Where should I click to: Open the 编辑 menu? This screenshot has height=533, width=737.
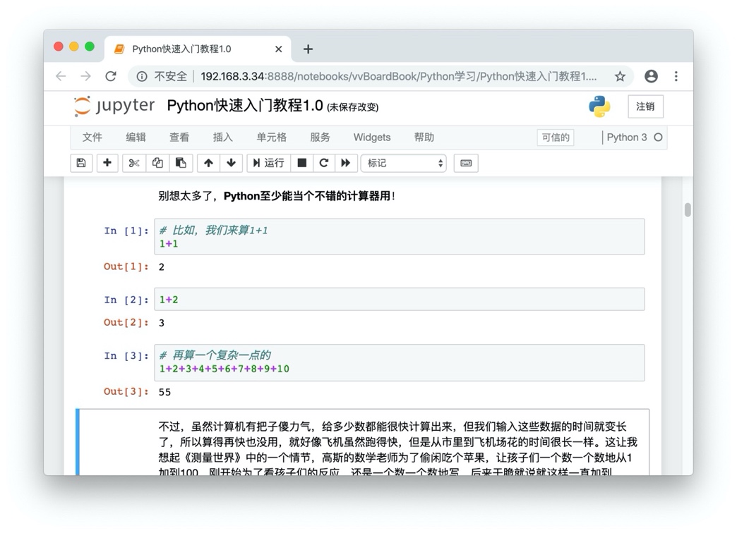point(136,137)
